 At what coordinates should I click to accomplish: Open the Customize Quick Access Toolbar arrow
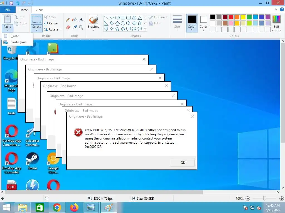click(29, 3)
